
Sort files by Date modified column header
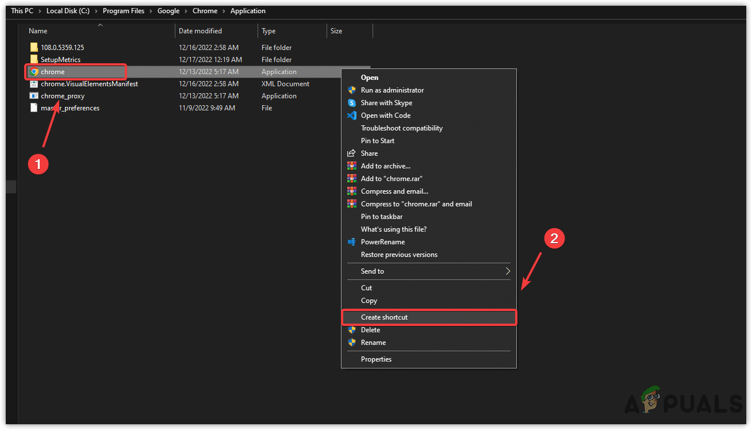tap(200, 31)
